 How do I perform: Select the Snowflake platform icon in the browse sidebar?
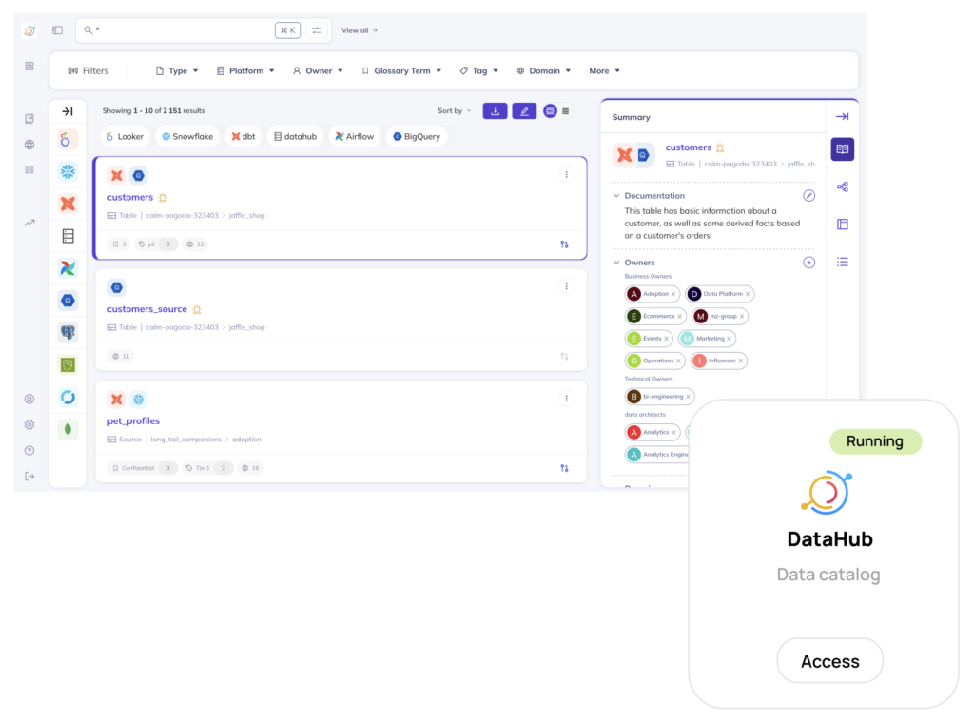coord(68,171)
